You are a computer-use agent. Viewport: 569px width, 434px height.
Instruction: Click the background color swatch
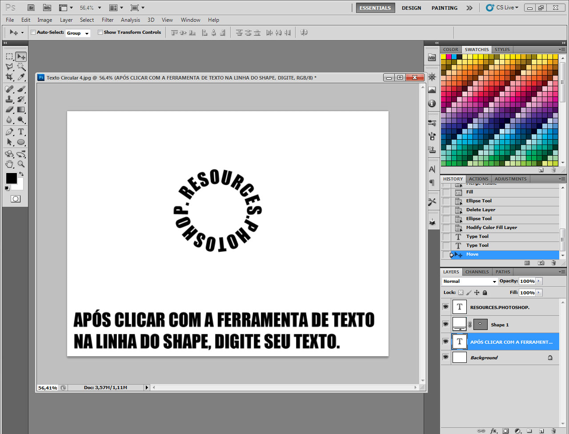(19, 186)
